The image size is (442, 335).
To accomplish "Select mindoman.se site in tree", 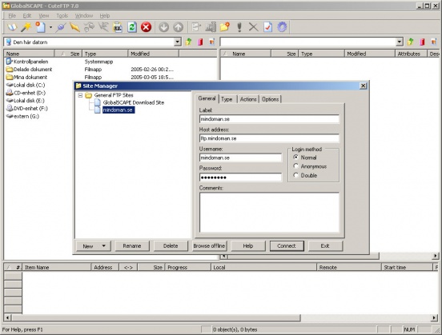I will [x=119, y=110].
